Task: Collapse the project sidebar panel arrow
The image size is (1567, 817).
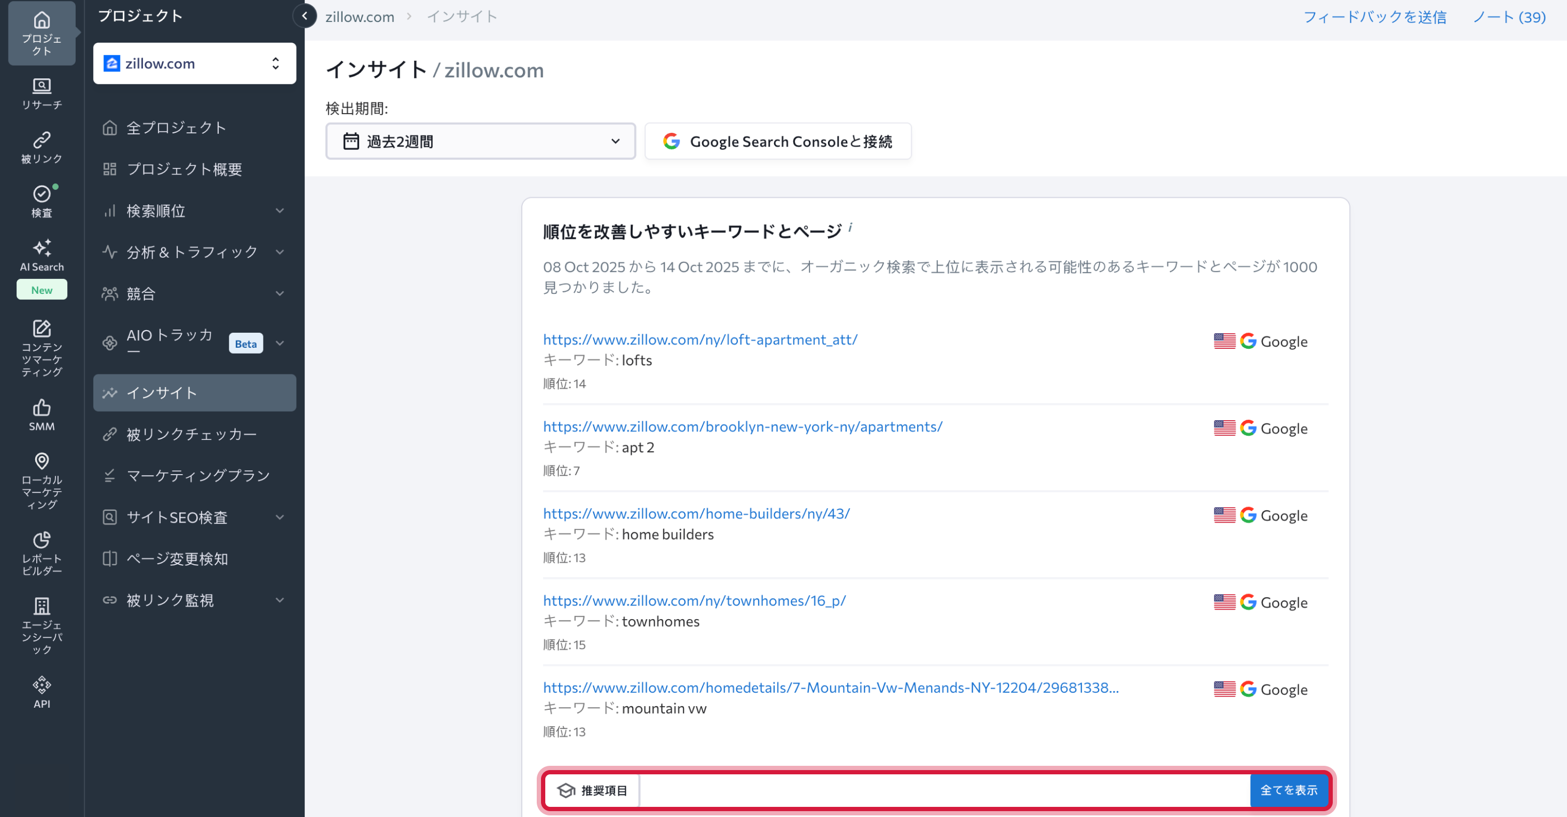Action: (304, 17)
